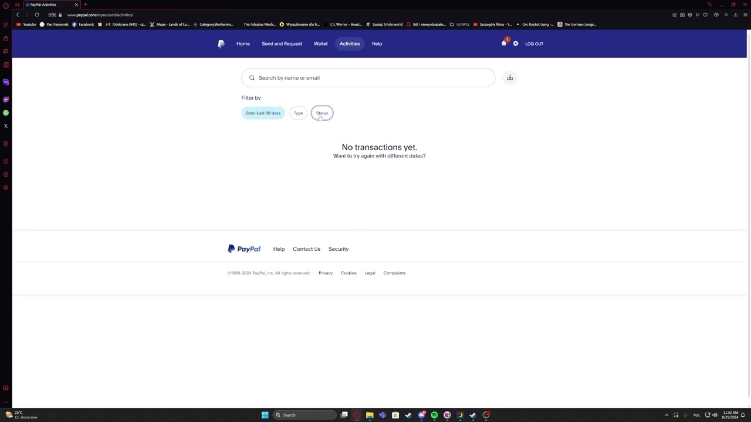Image resolution: width=751 pixels, height=422 pixels.
Task: Open File Explorer from the taskbar
Action: [370, 415]
